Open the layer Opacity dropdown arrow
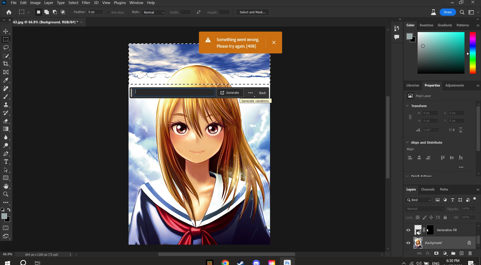Viewport: 481px width, 265px height. [x=473, y=209]
